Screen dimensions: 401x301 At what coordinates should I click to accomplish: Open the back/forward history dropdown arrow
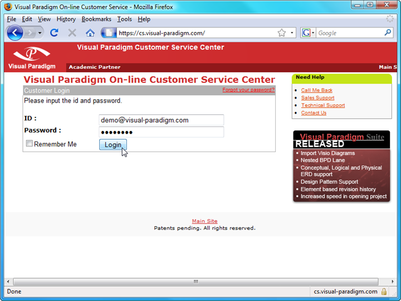[40, 33]
